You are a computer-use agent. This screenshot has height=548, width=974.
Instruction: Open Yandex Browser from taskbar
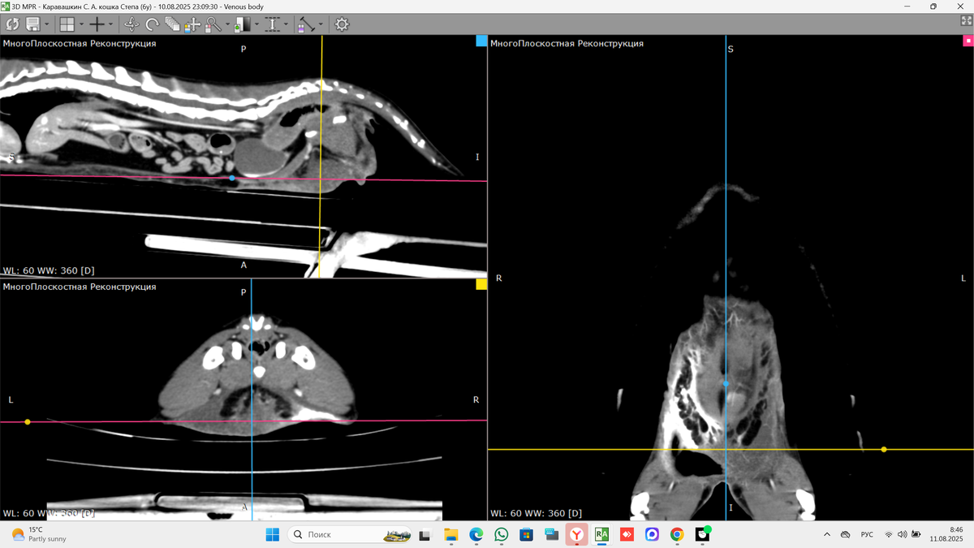[x=576, y=534]
